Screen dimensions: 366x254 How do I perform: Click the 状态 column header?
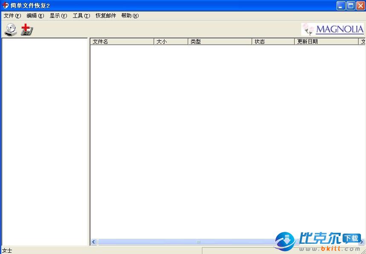tap(273, 42)
